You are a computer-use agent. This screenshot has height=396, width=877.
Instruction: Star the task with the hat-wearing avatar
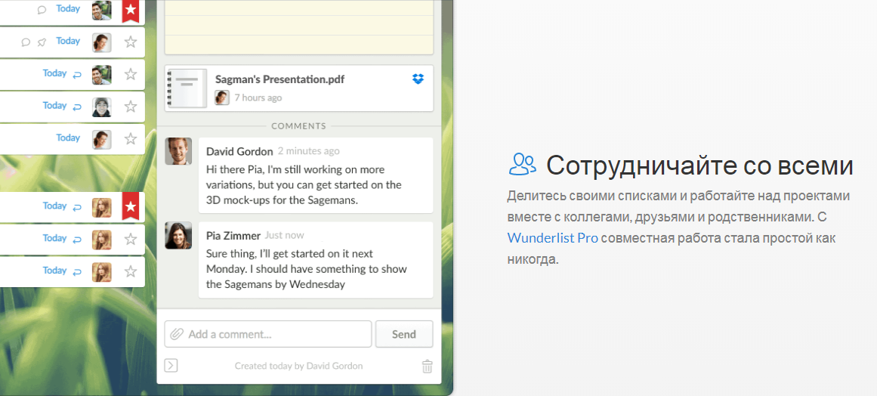point(131,107)
